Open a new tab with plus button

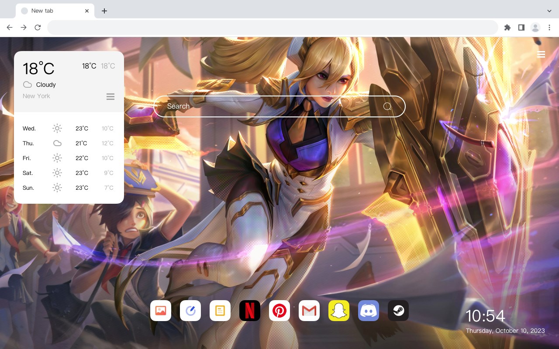(104, 11)
